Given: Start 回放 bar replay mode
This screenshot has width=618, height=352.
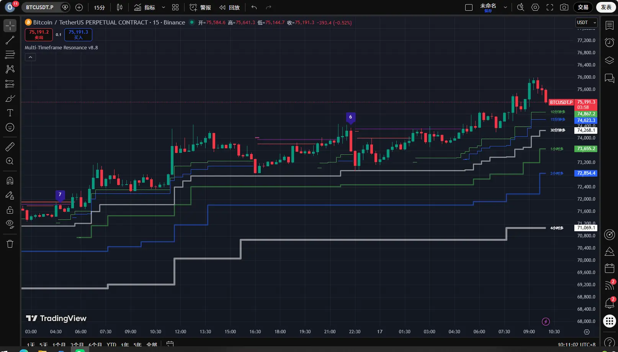Looking at the screenshot, I should [x=229, y=7].
